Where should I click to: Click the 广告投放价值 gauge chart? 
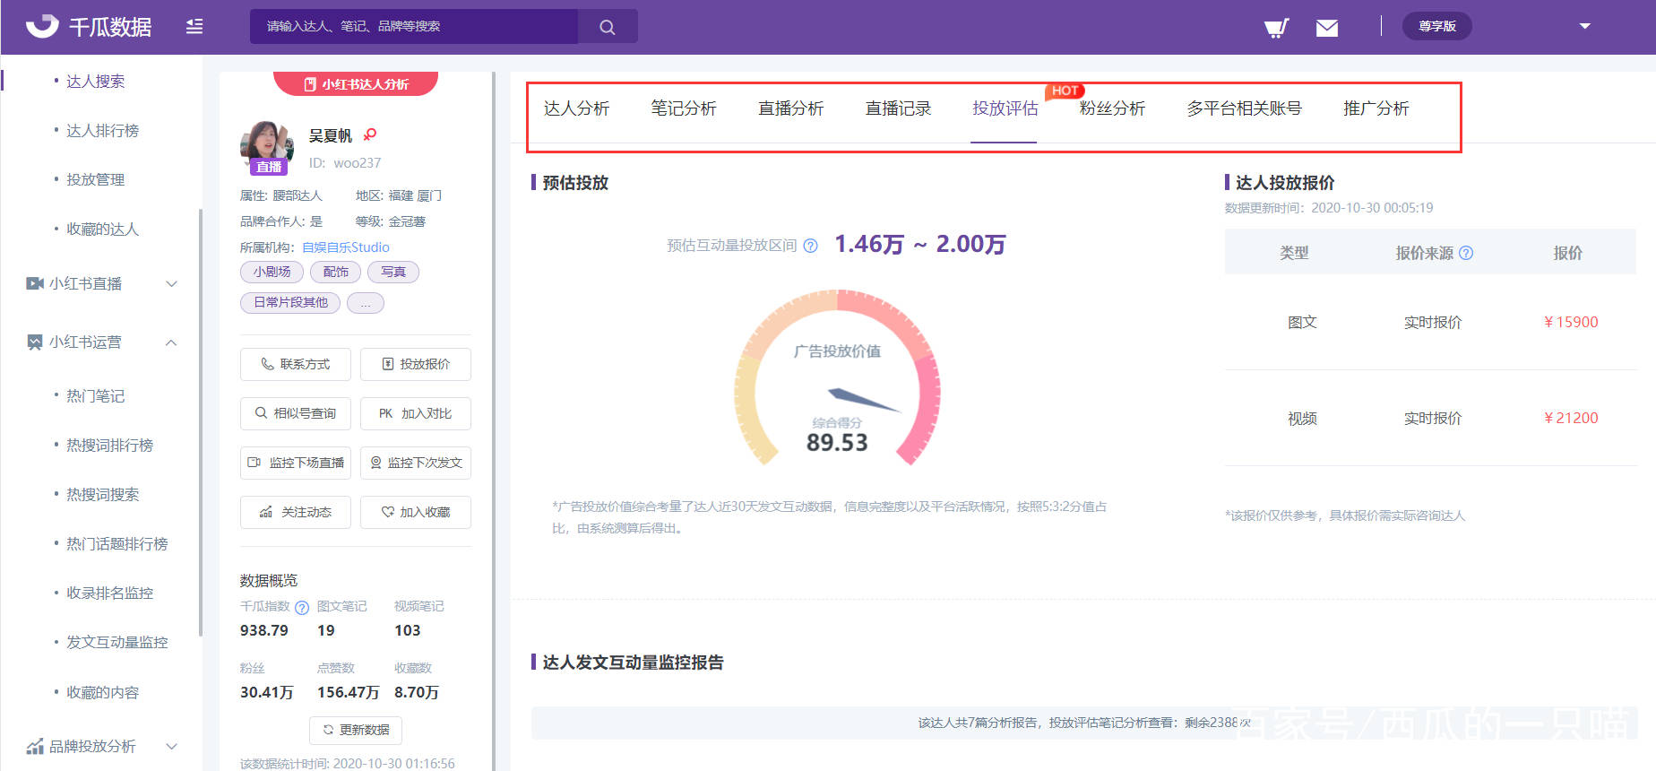point(837,377)
